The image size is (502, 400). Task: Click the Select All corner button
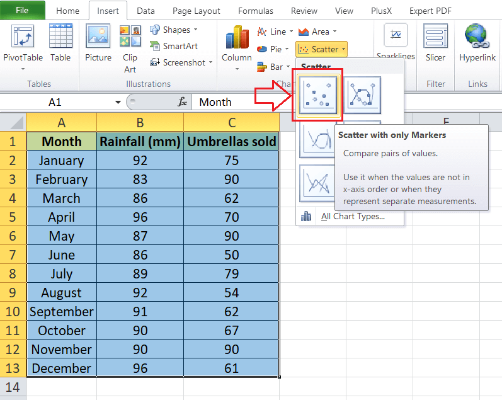(13, 122)
